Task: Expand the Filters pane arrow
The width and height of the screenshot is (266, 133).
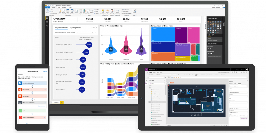Action: (205, 18)
